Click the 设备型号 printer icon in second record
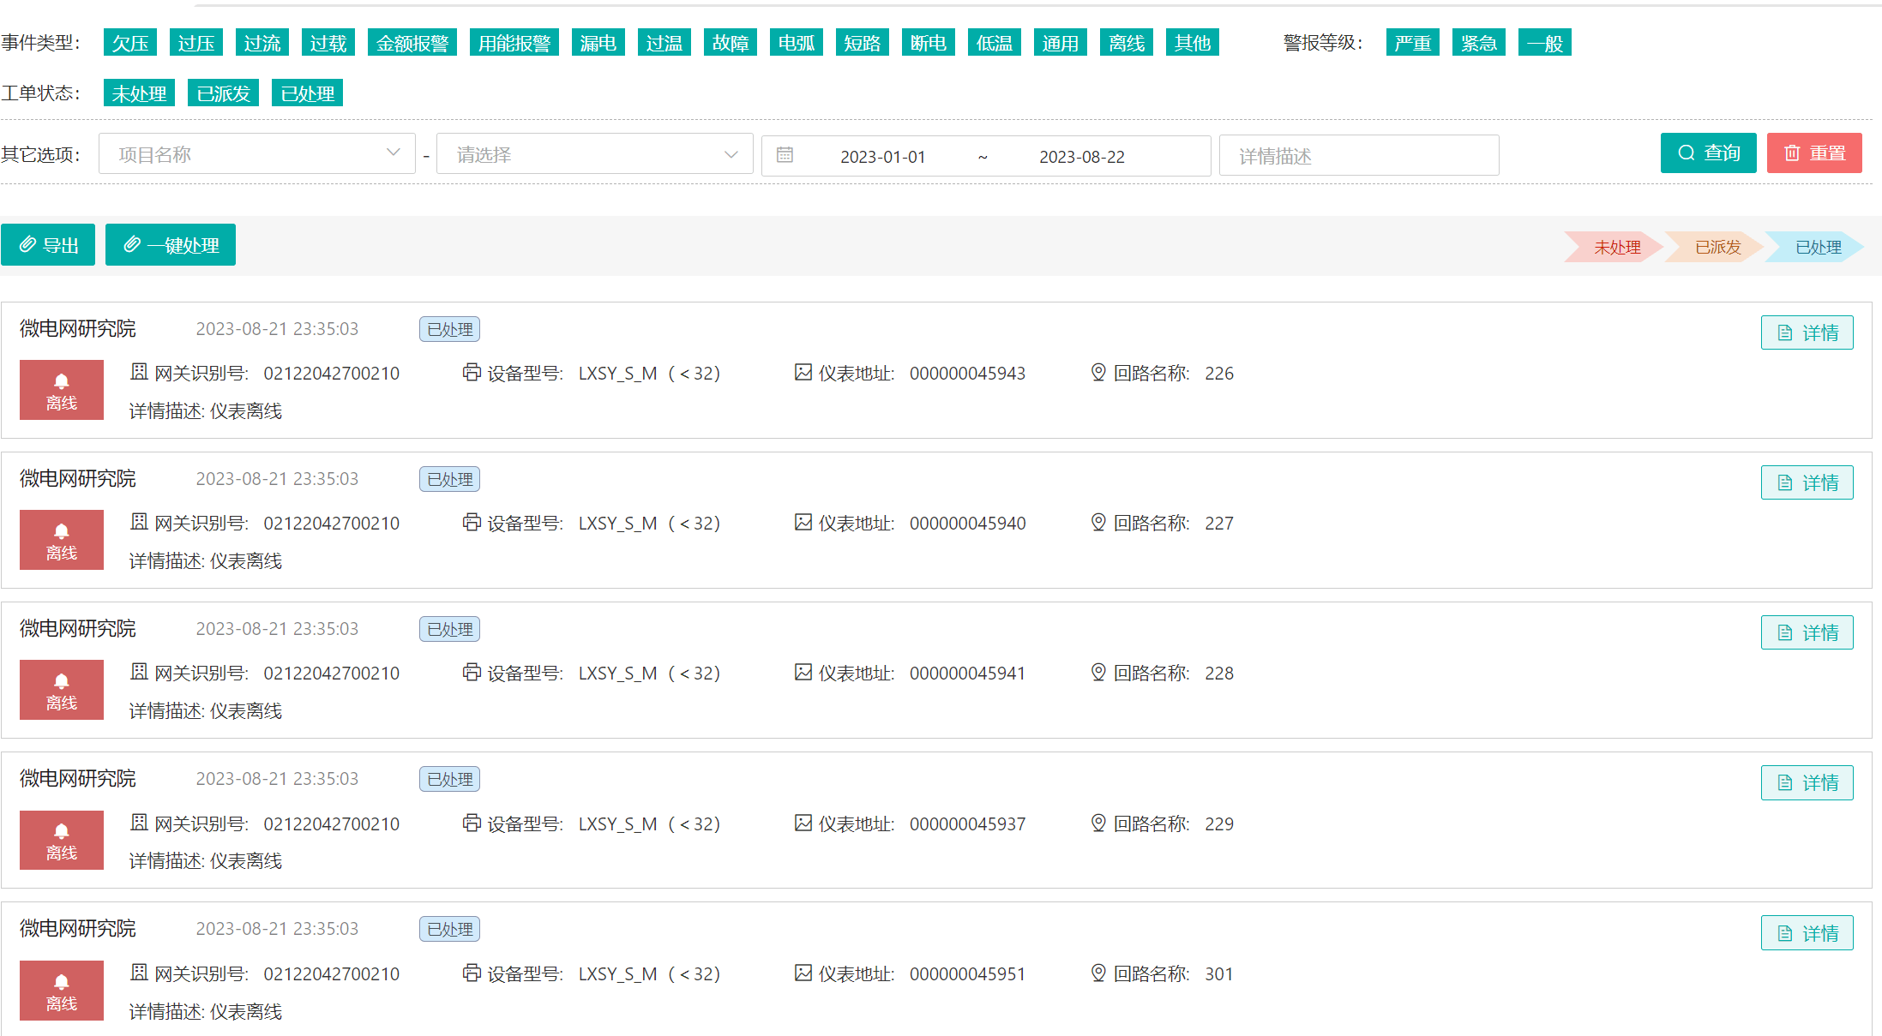This screenshot has height=1036, width=1882. point(472,522)
